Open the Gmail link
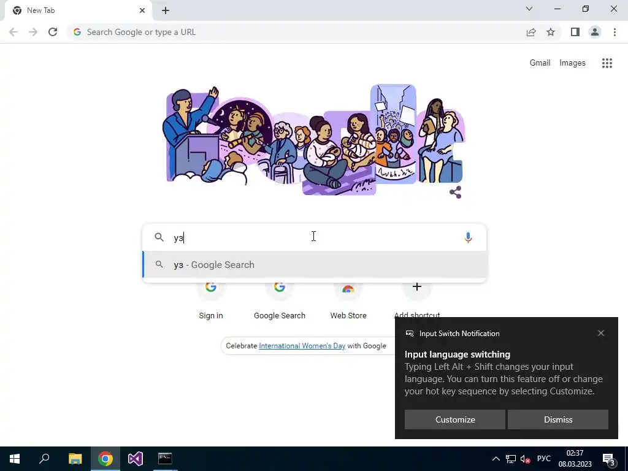This screenshot has height=471, width=628. 540,63
